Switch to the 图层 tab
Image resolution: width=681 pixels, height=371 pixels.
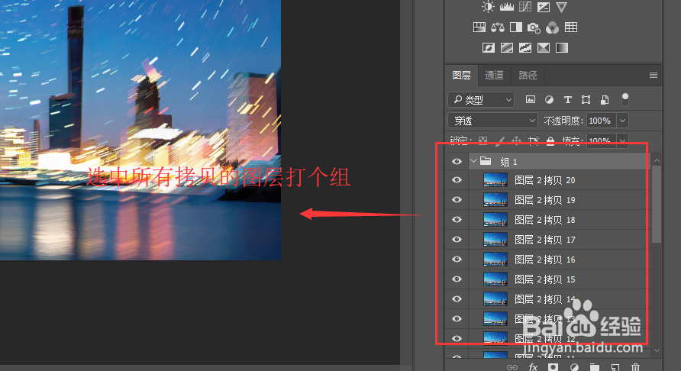[461, 75]
